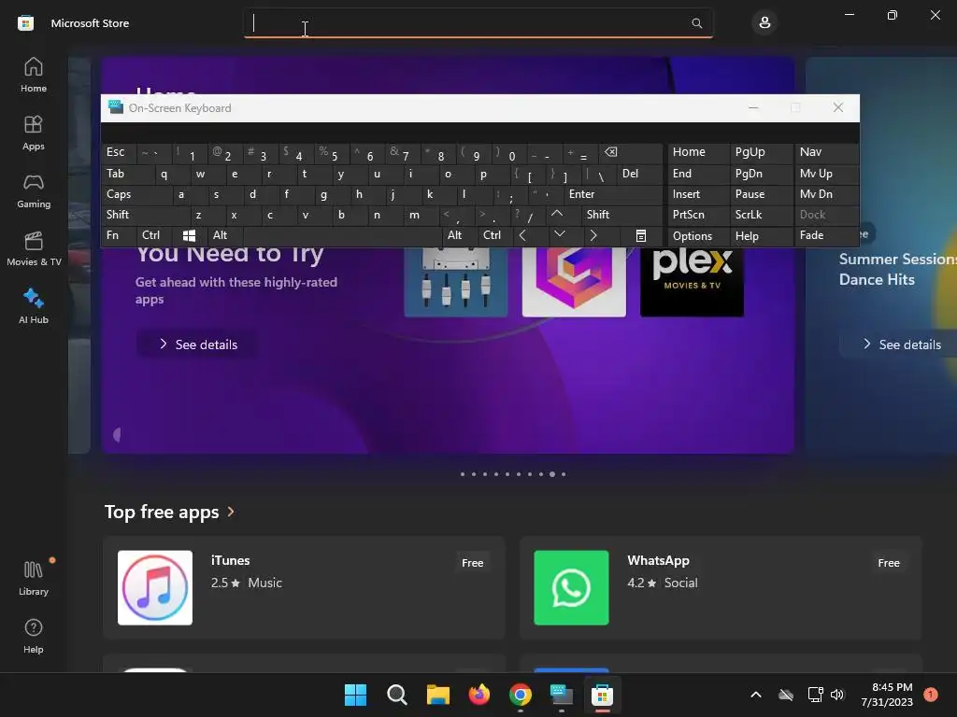957x717 pixels.
Task: Click the Tab key on On-Screen Keyboard
Action: pos(128,174)
